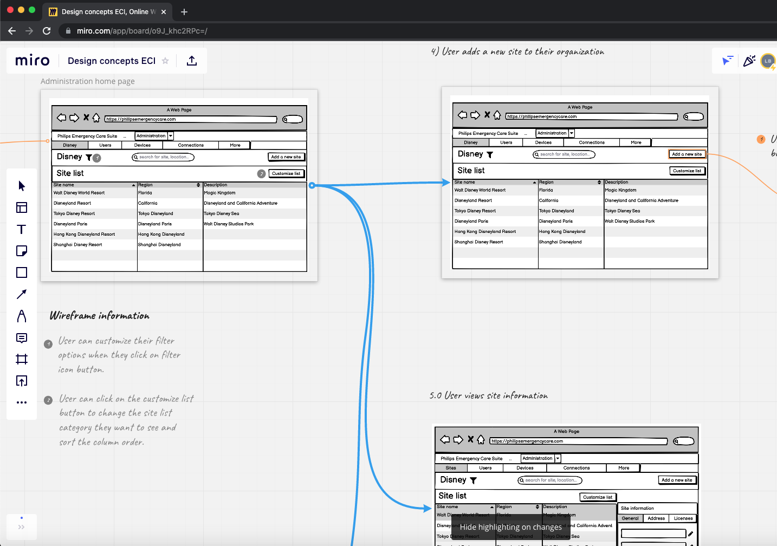Select the 'User adds a new site' heading
Viewport: 777px width, 546px height.
point(517,51)
